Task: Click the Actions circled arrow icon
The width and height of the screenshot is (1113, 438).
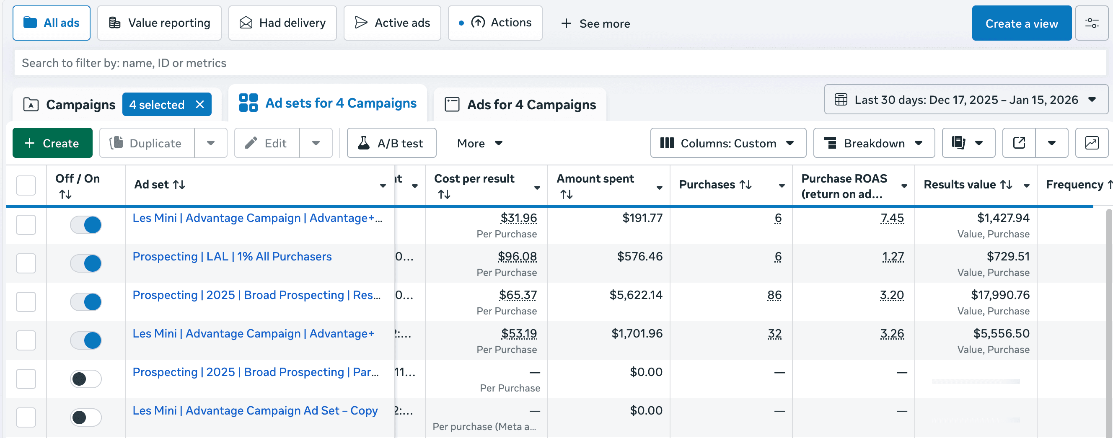Action: pos(478,23)
